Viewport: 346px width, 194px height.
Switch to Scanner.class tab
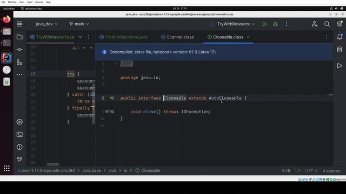(x=177, y=37)
